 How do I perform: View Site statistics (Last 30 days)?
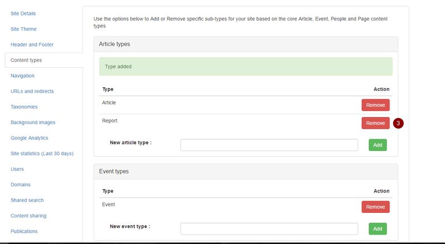point(42,153)
